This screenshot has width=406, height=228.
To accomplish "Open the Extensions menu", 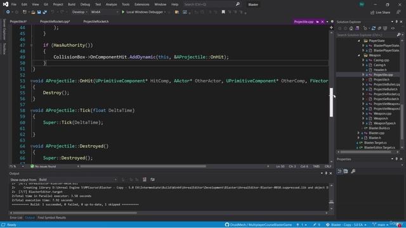I will coord(141,4).
